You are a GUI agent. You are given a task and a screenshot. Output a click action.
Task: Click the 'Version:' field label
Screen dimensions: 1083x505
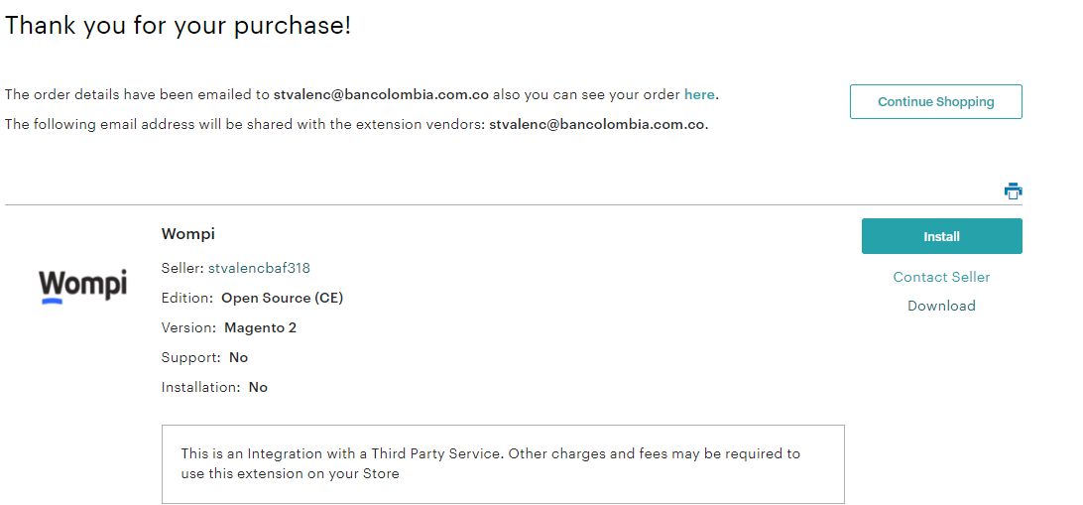[188, 327]
